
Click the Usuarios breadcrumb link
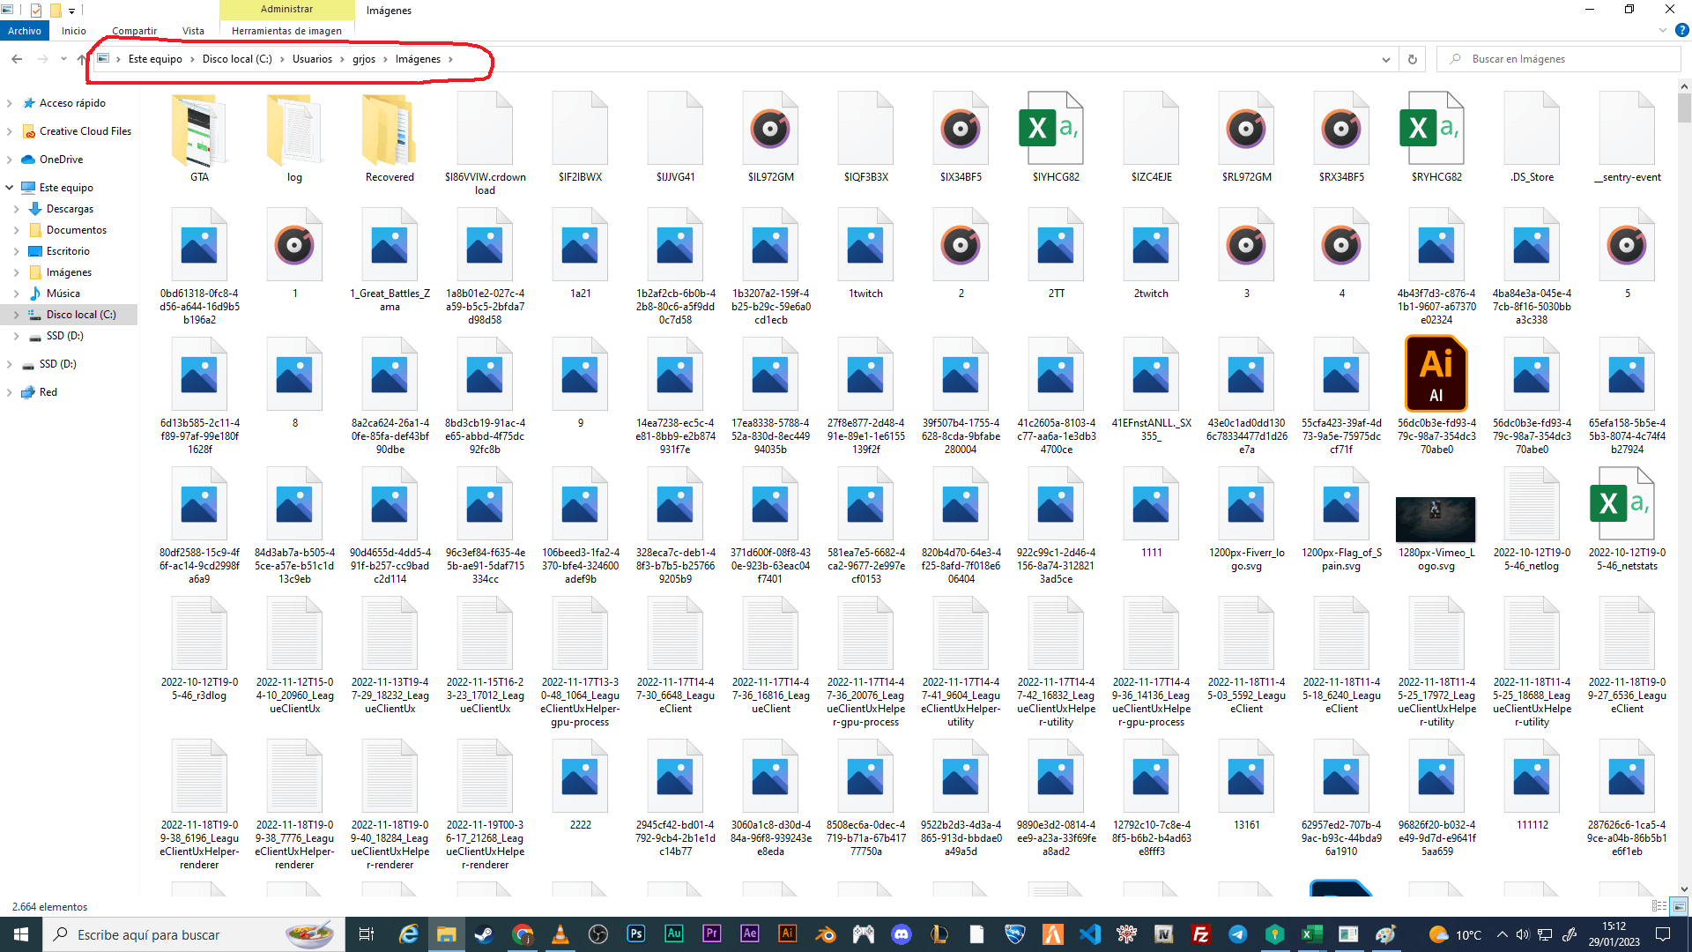(312, 59)
